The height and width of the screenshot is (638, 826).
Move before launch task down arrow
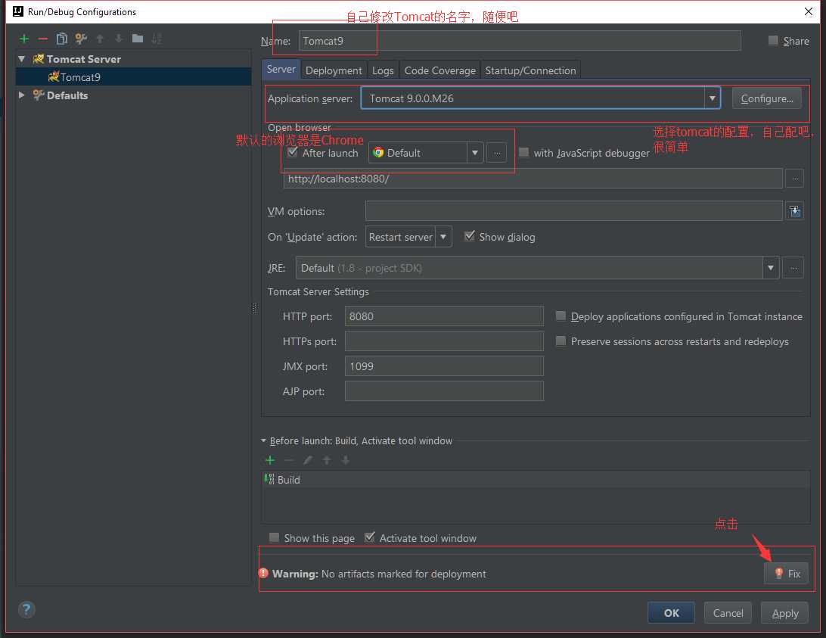pyautogui.click(x=346, y=460)
